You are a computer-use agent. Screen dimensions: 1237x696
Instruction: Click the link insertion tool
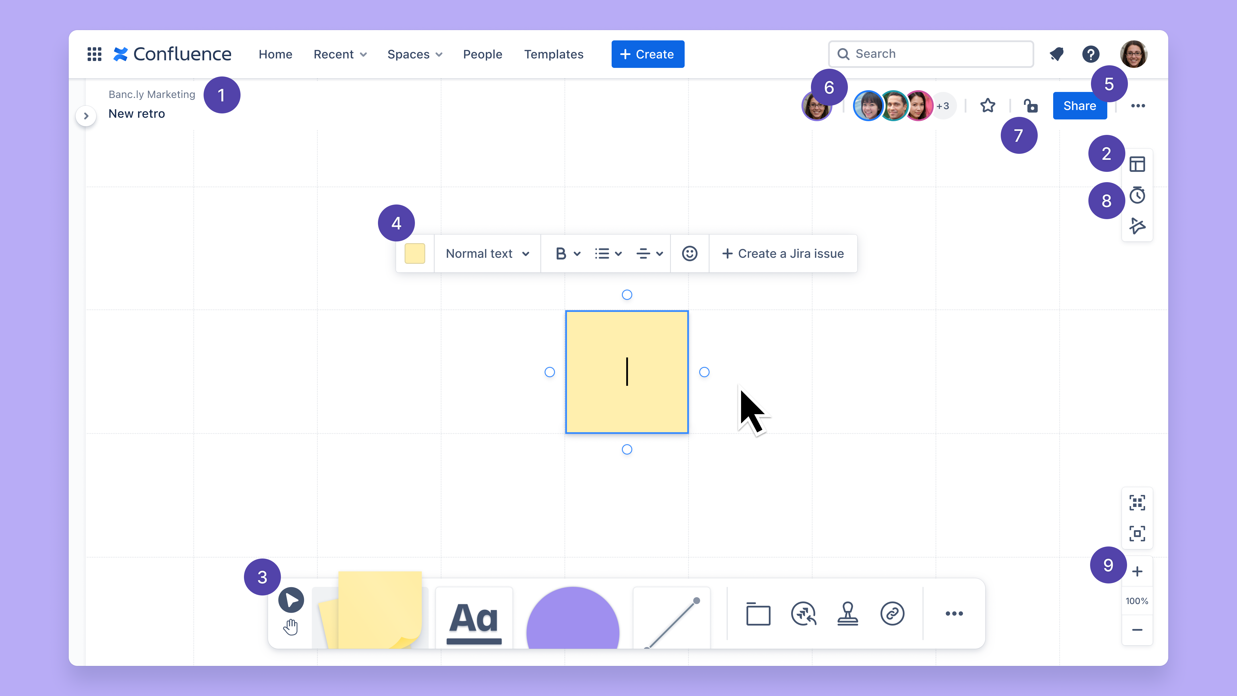[x=891, y=614]
